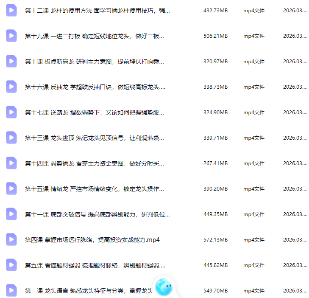The height and width of the screenshot is (298, 309).
Task: Click the video icon for 第十七课 逆袭龙
Action: coord(11,112)
